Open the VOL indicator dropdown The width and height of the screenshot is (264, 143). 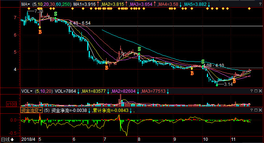pyautogui.click(x=27, y=91)
